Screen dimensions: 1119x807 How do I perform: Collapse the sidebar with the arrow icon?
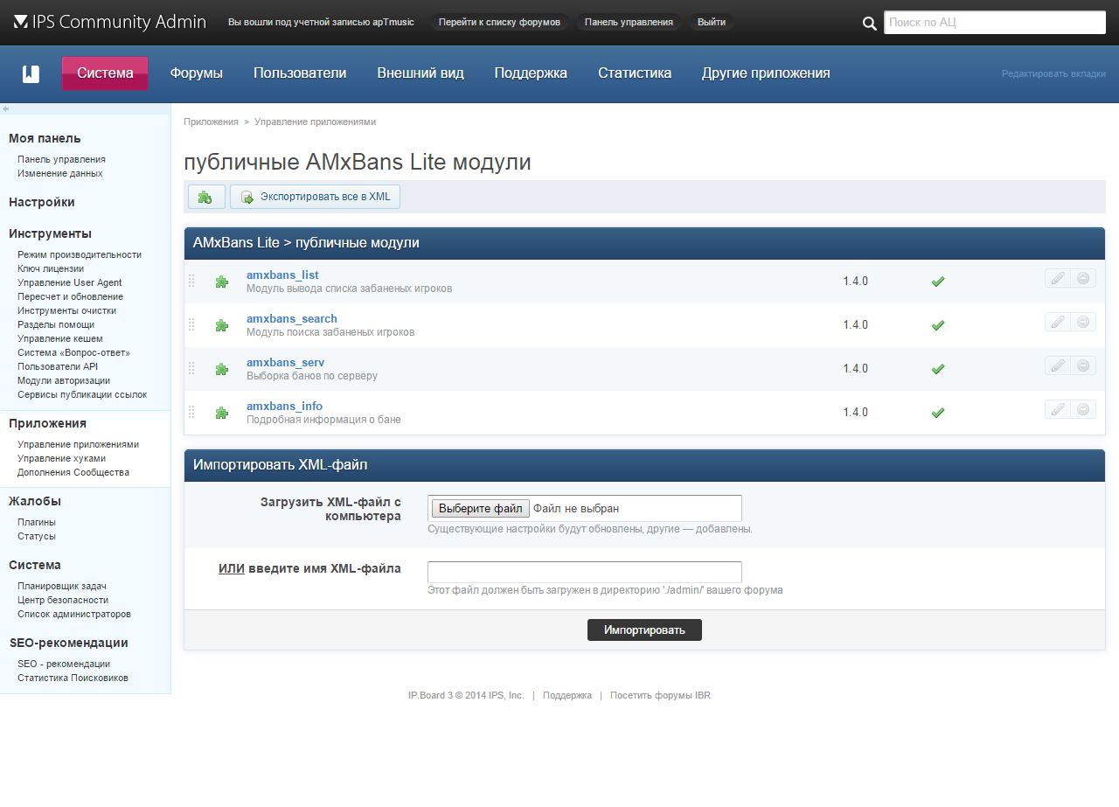(x=6, y=109)
